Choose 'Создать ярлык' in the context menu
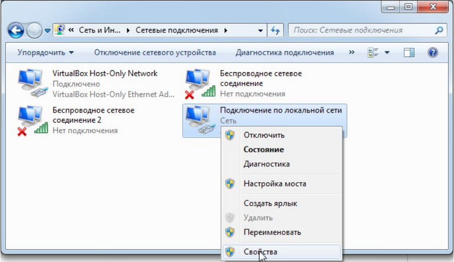The image size is (454, 262). click(282, 203)
